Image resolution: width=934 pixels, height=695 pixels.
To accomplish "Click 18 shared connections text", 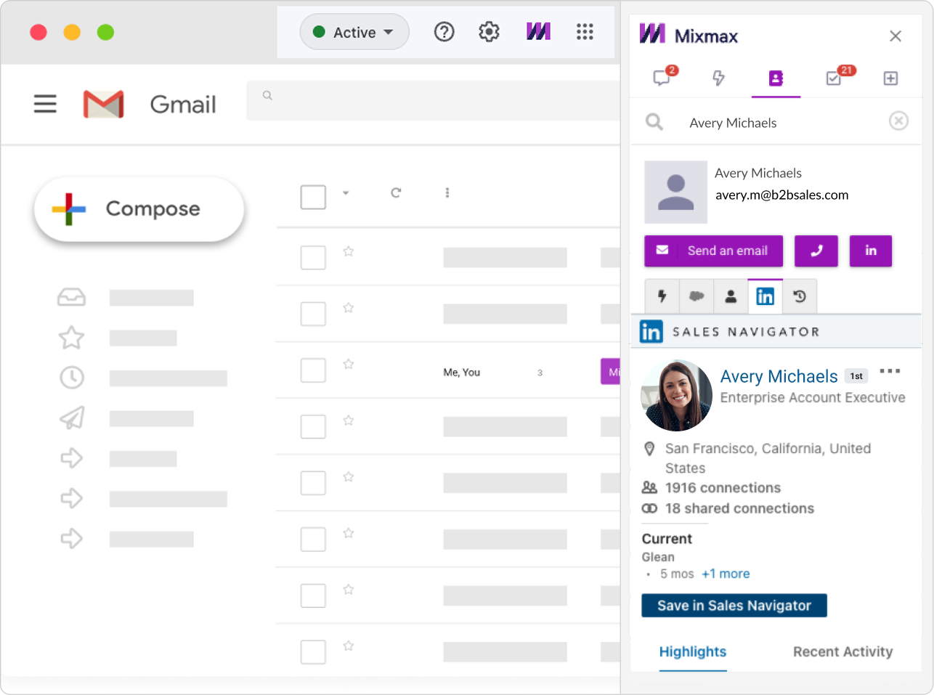I will (x=739, y=508).
